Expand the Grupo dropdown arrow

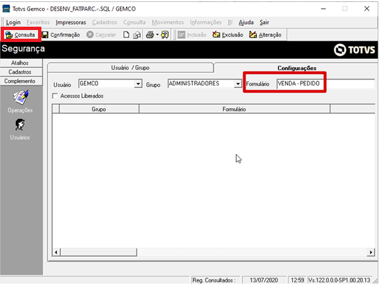point(238,83)
